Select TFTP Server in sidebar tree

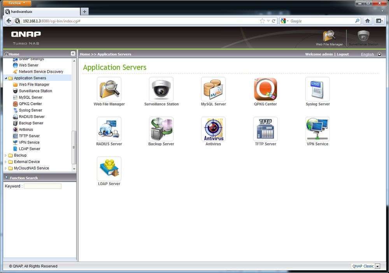29,136
